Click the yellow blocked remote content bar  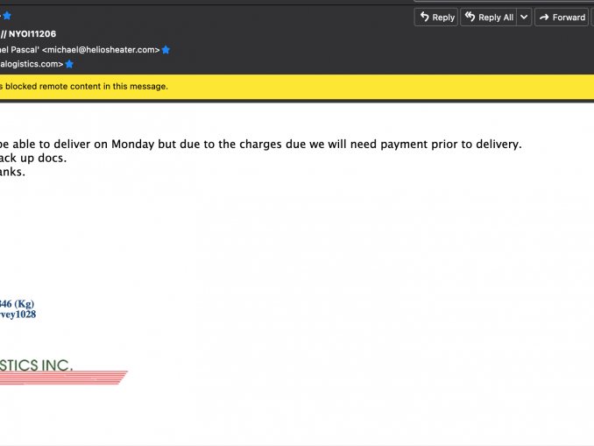(263, 86)
